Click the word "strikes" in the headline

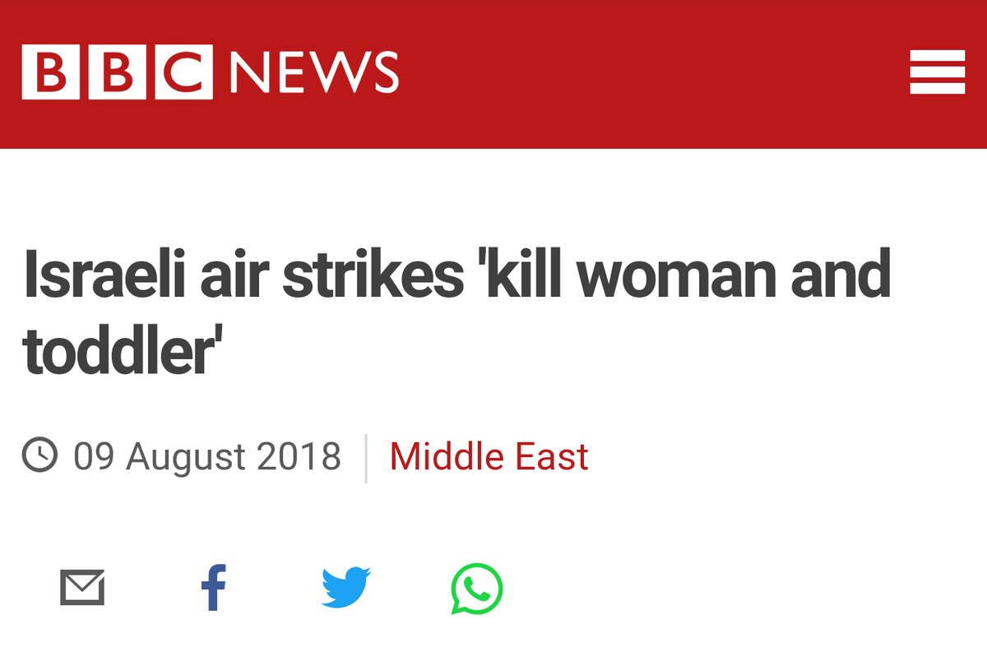click(372, 277)
